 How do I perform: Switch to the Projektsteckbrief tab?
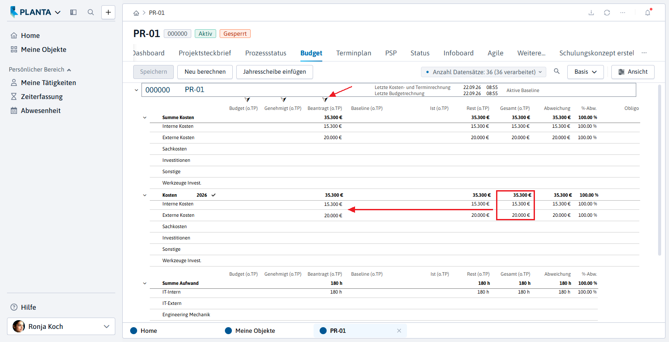coord(205,53)
